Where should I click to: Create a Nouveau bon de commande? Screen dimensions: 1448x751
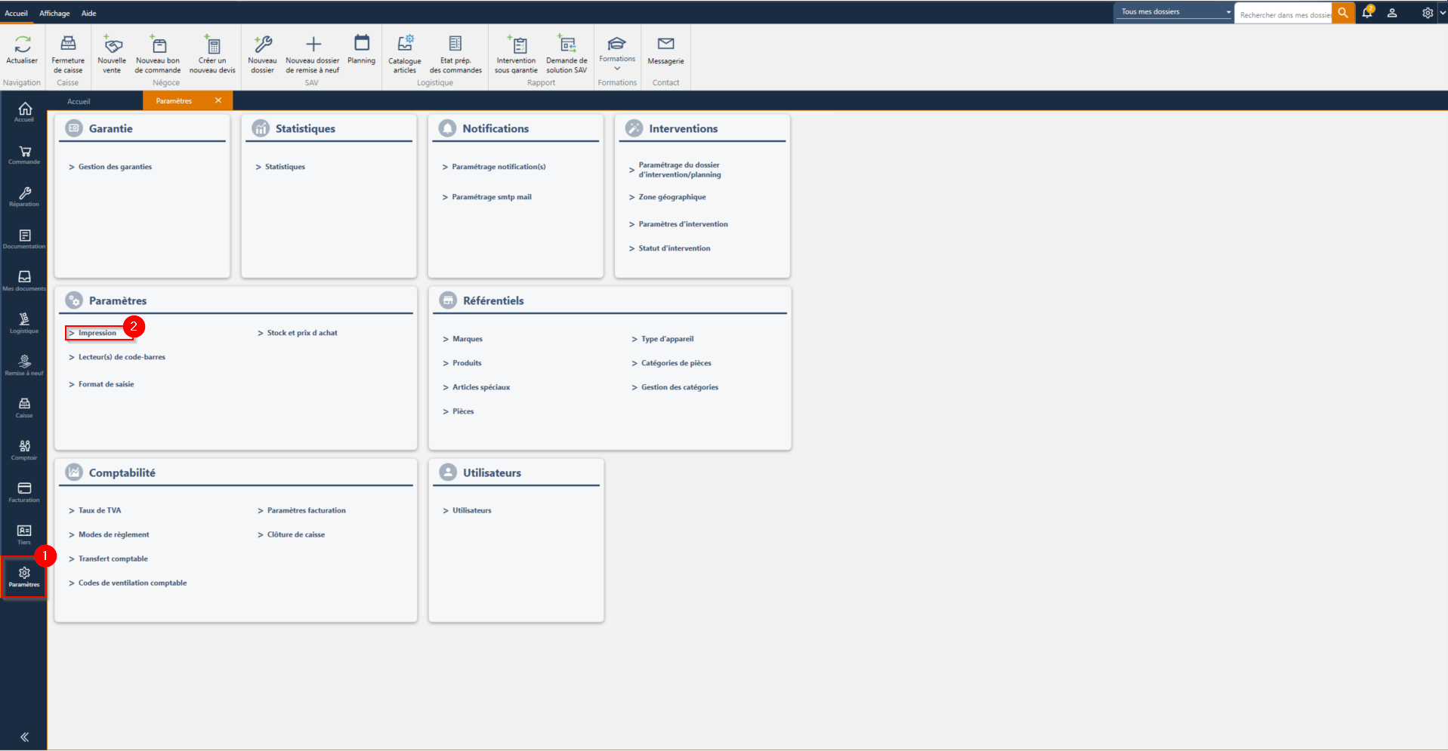click(158, 54)
